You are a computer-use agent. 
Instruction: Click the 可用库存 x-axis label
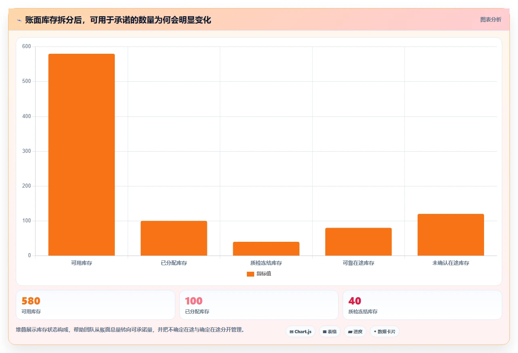(x=82, y=263)
